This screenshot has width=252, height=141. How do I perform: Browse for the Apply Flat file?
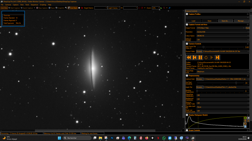click(x=200, y=87)
